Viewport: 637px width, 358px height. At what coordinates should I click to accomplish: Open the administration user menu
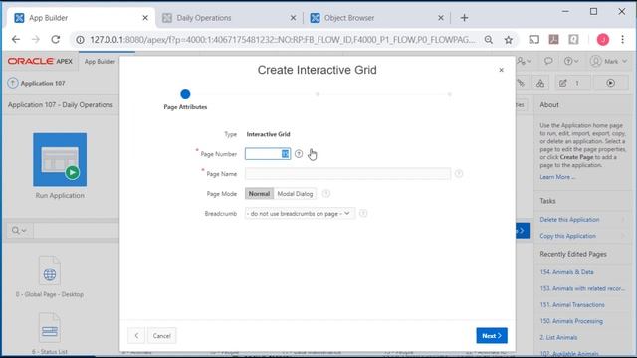click(524, 61)
